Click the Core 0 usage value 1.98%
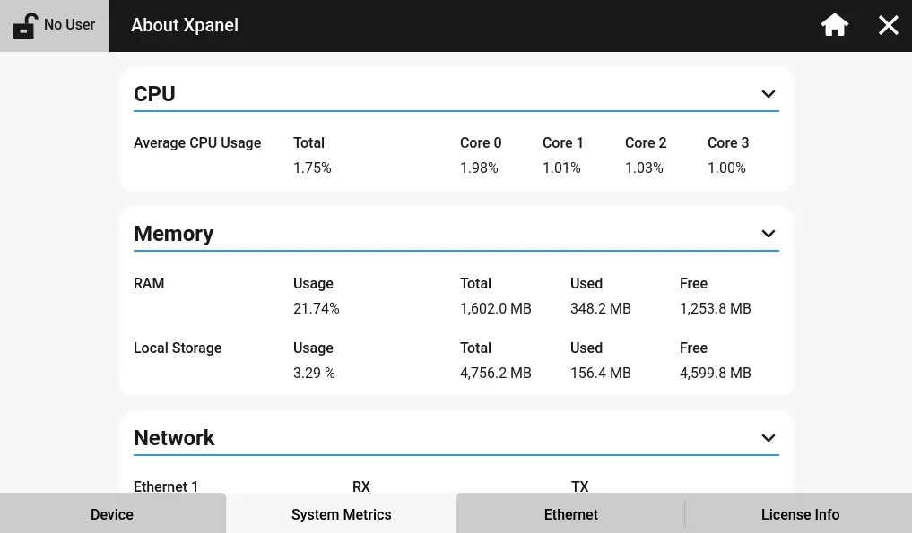 pos(479,168)
